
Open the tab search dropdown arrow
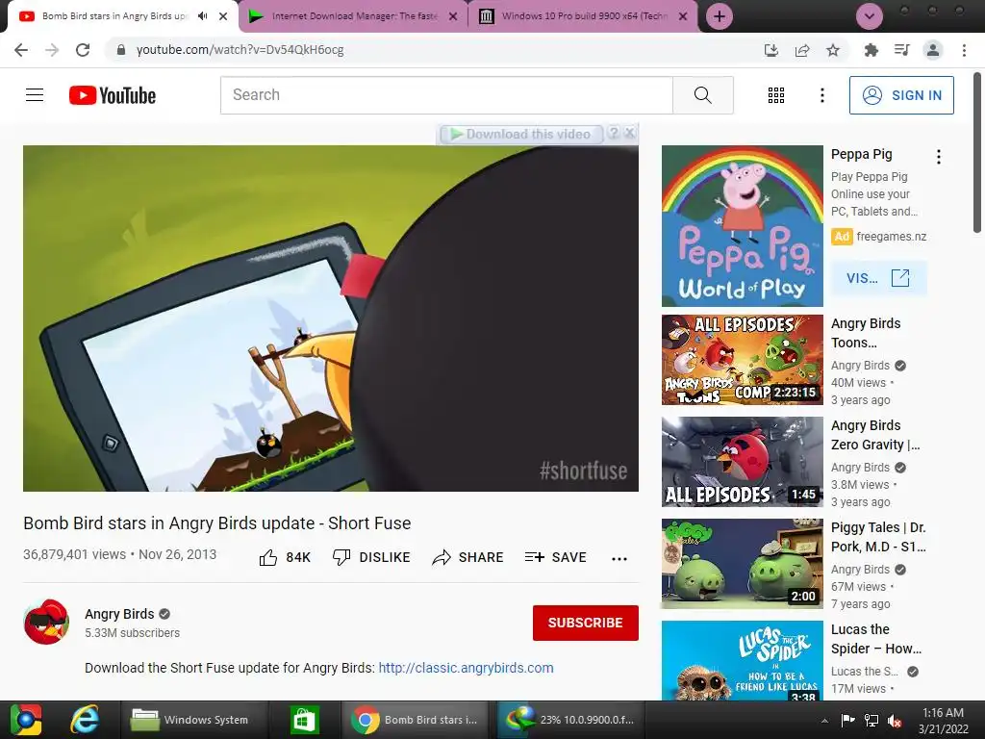pos(870,16)
